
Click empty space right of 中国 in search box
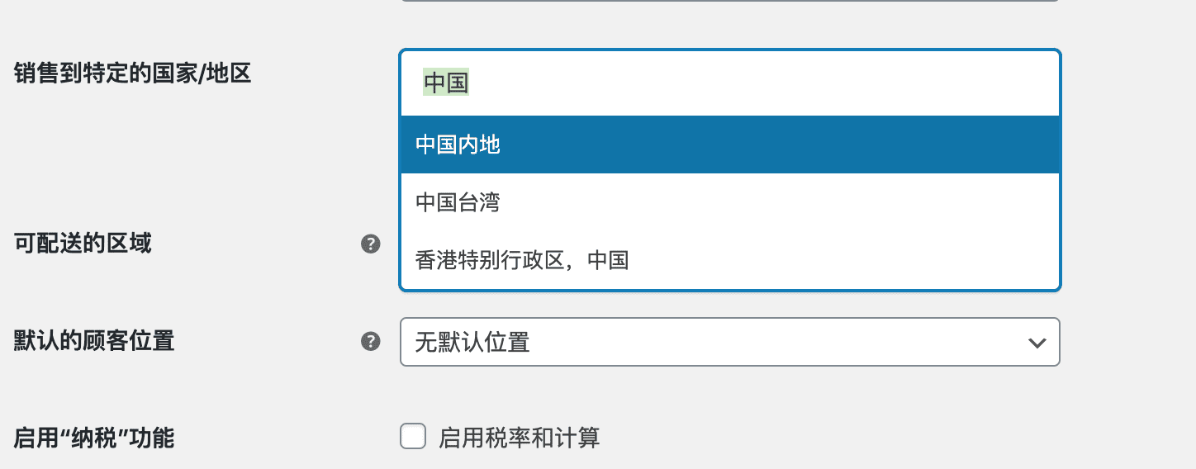point(743,83)
